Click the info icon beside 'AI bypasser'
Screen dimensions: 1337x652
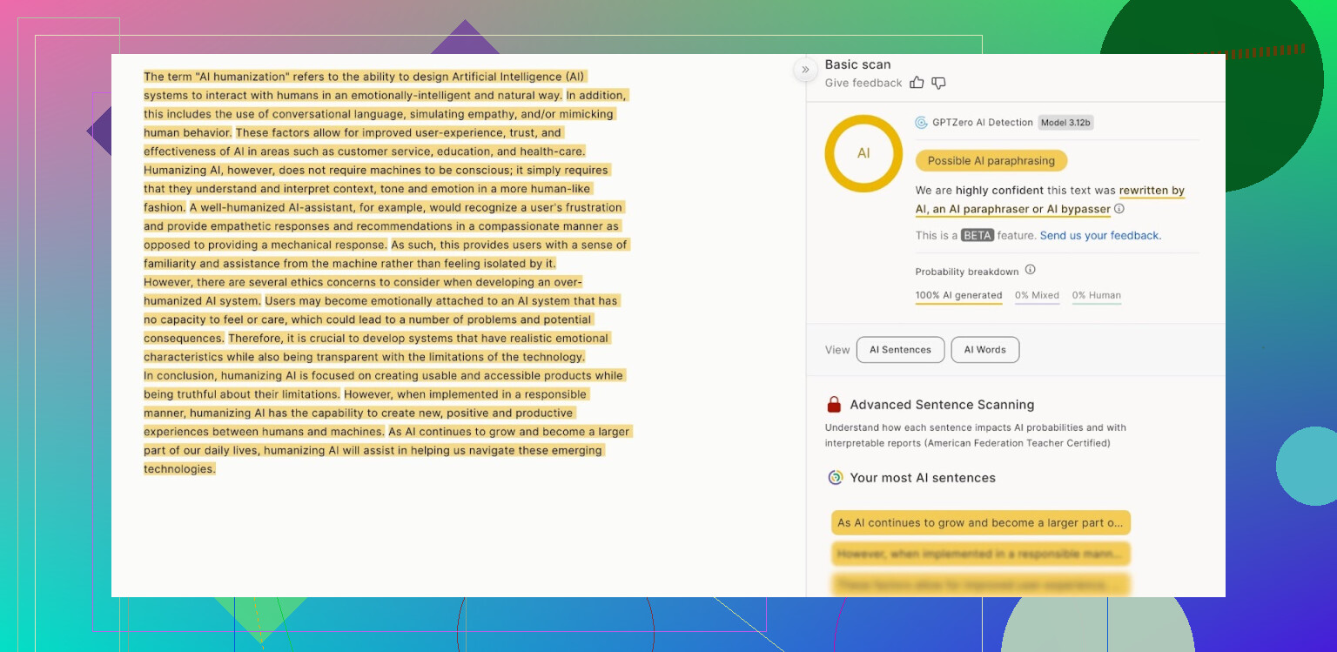coord(1119,209)
